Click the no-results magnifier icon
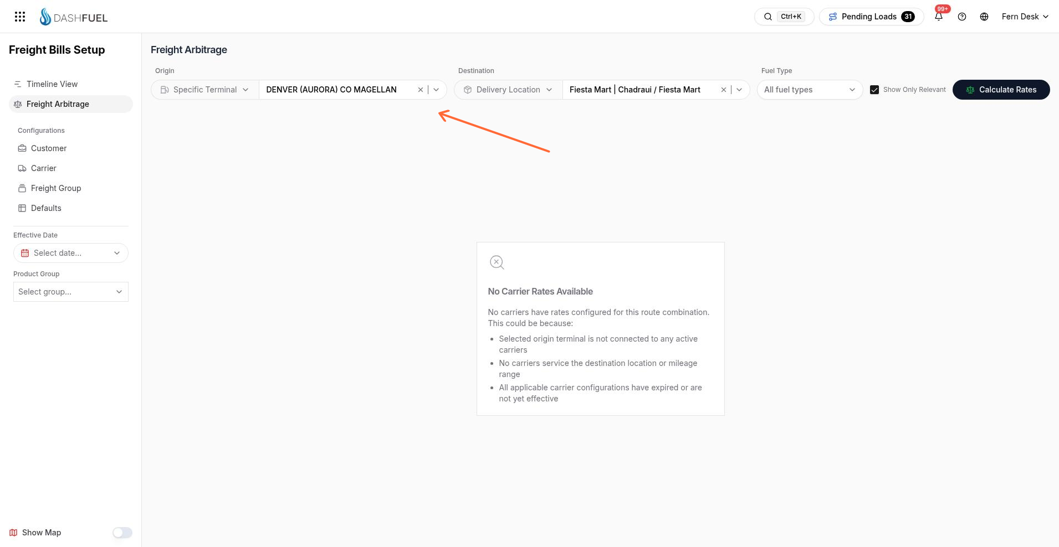This screenshot has height=547, width=1059. pos(497,262)
